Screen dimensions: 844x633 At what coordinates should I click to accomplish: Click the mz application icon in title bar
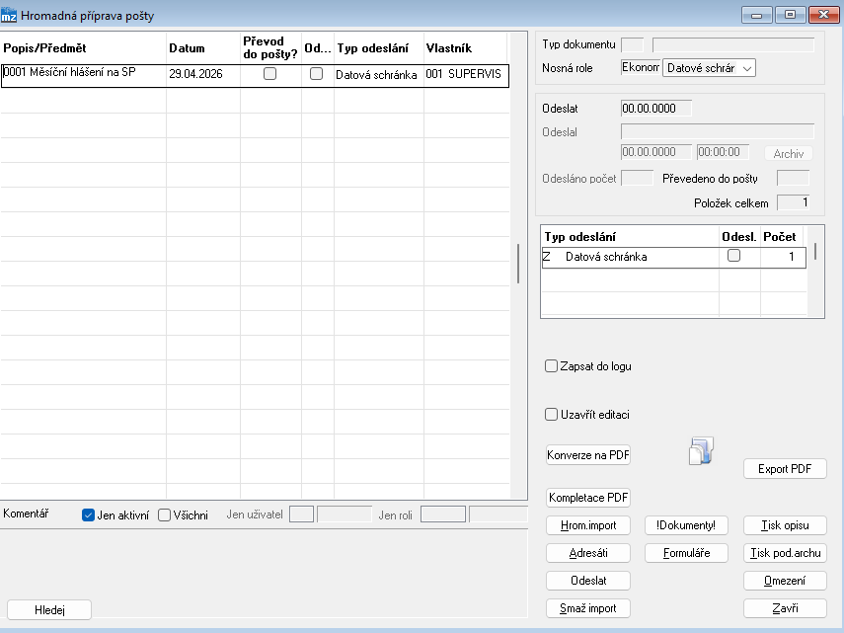pos(9,15)
